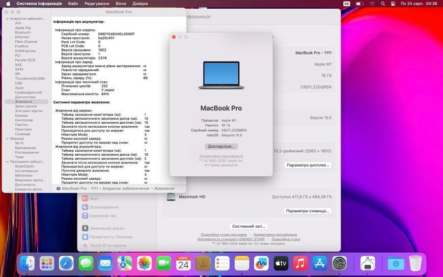Open Reminders app in Dock
This screenshot has height=277, width=443.
click(x=223, y=263)
